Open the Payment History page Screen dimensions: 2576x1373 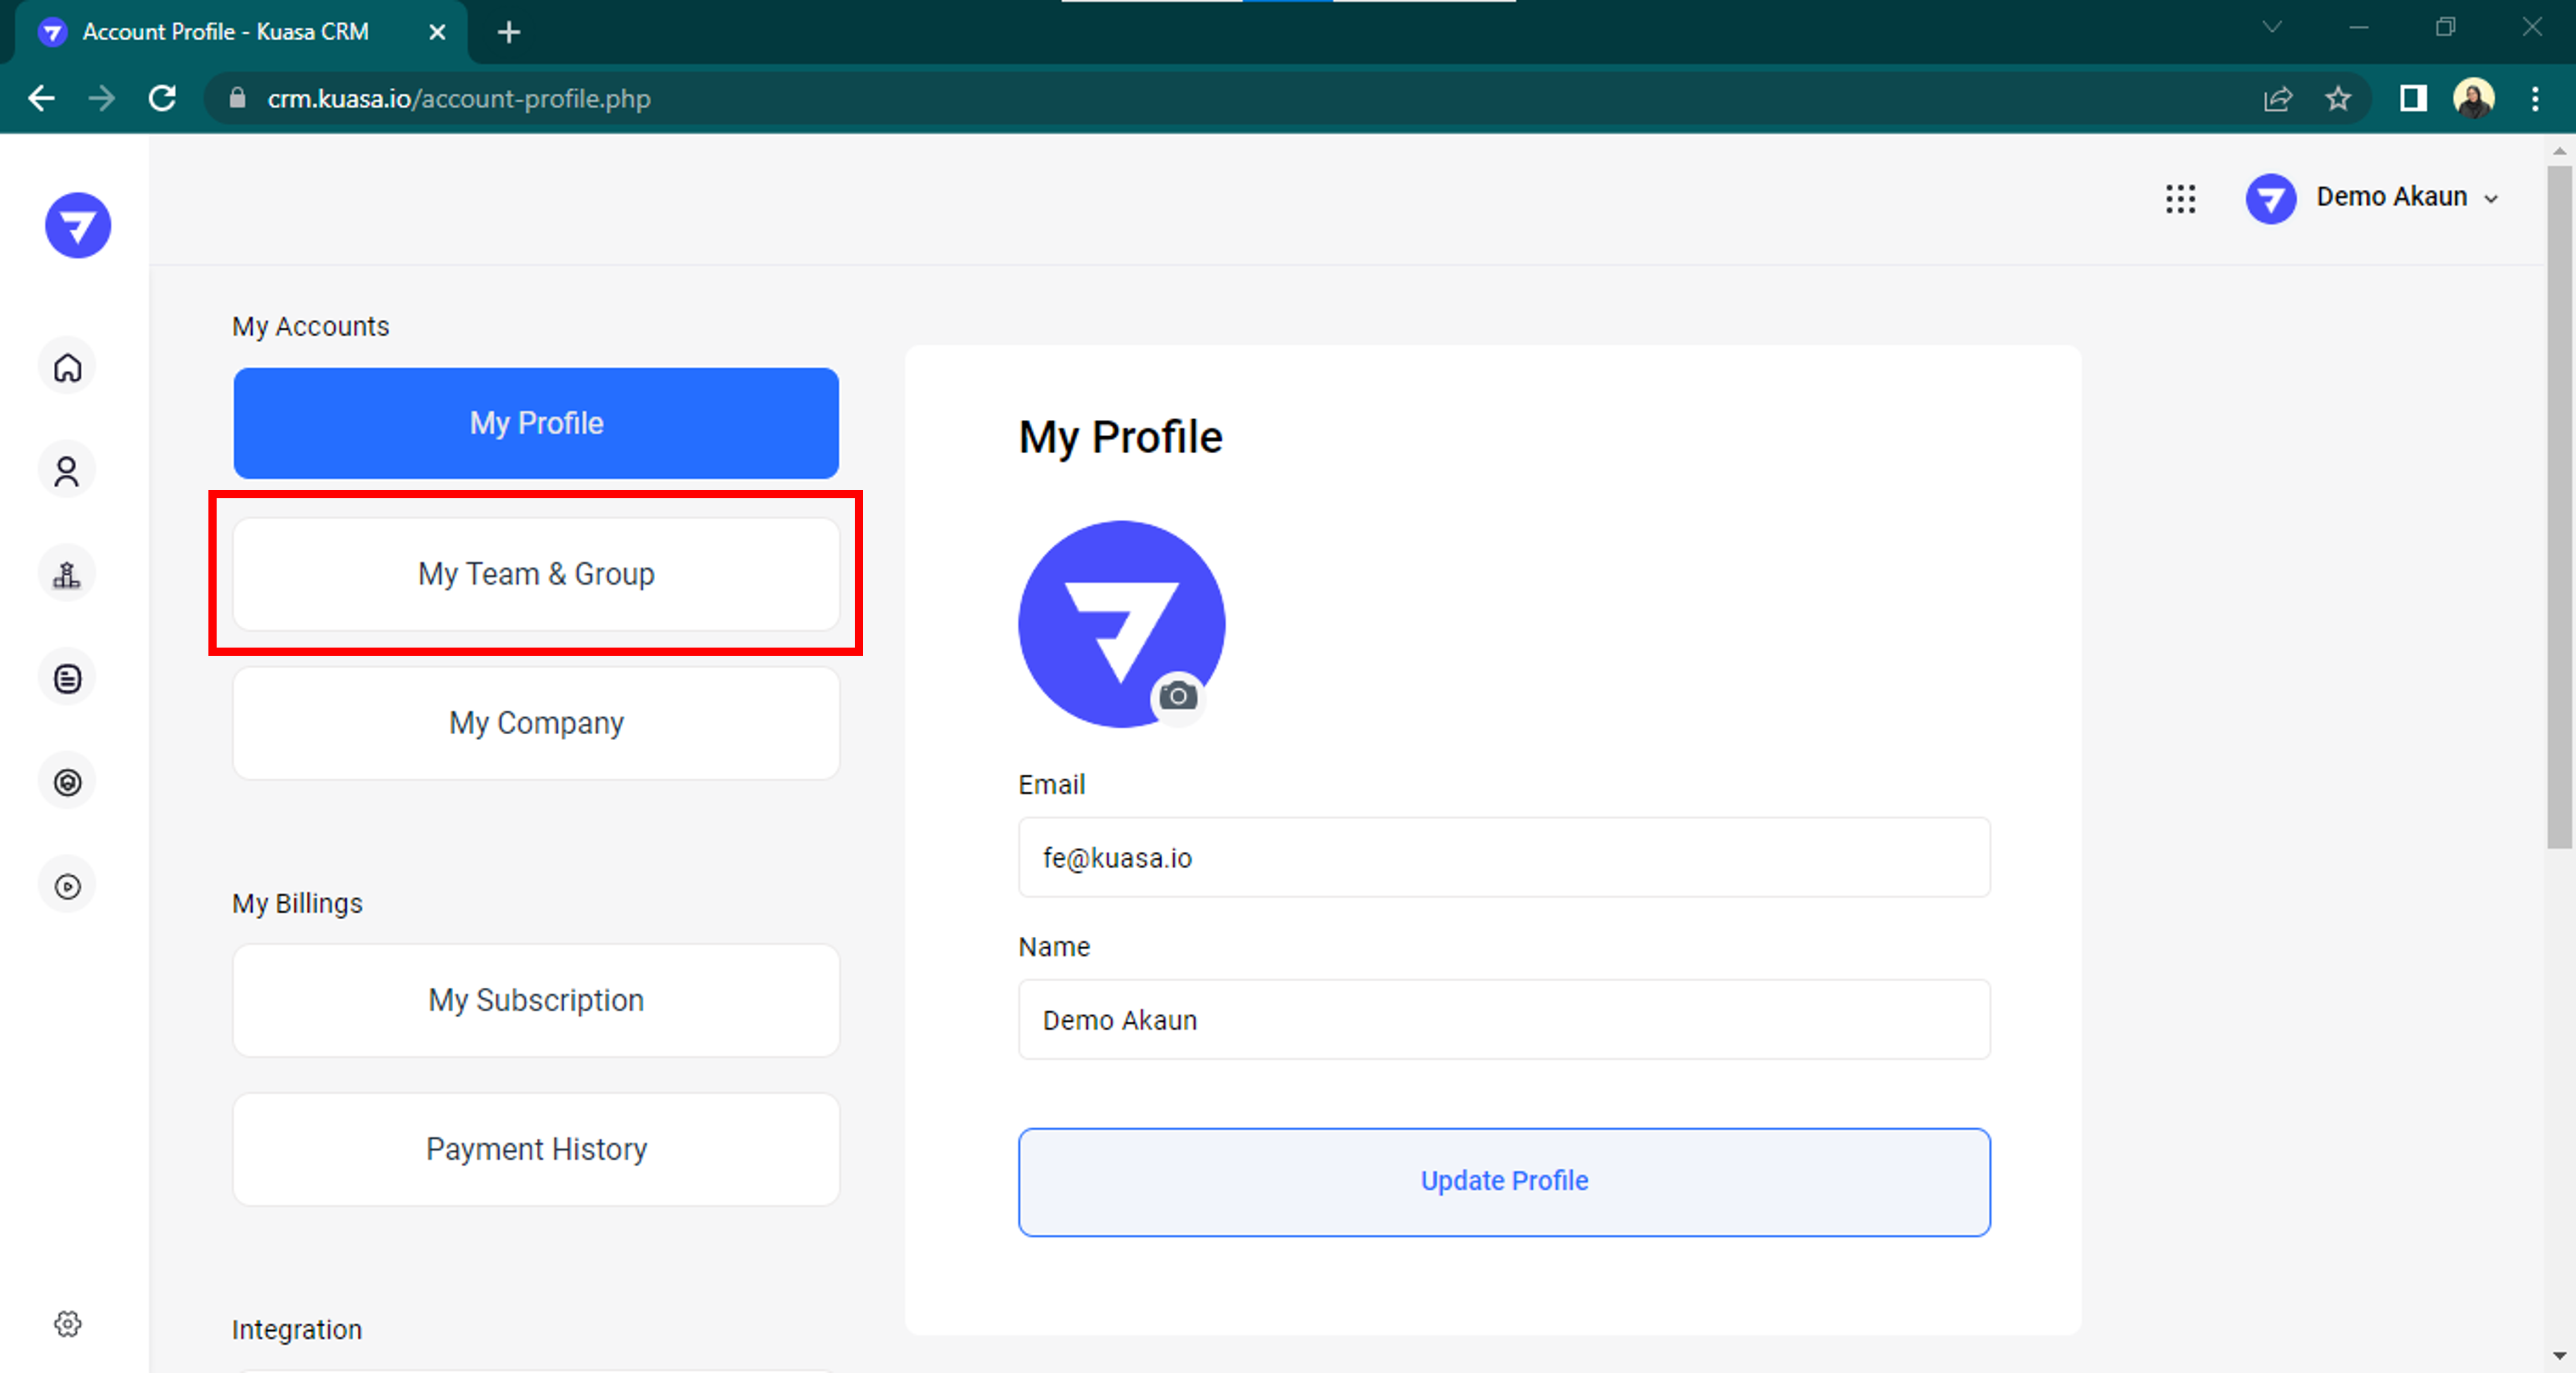tap(536, 1149)
